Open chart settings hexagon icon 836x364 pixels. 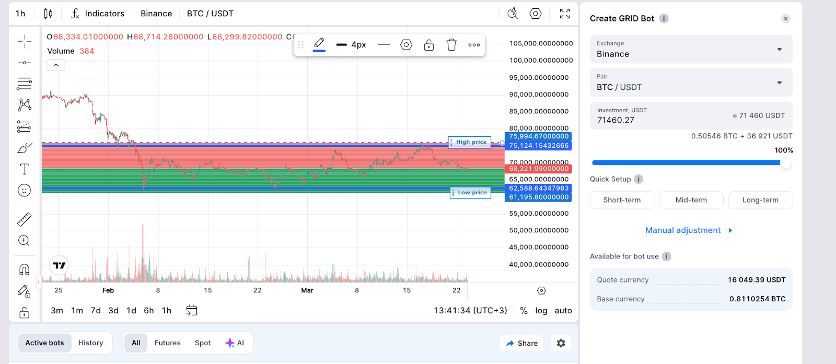(536, 14)
